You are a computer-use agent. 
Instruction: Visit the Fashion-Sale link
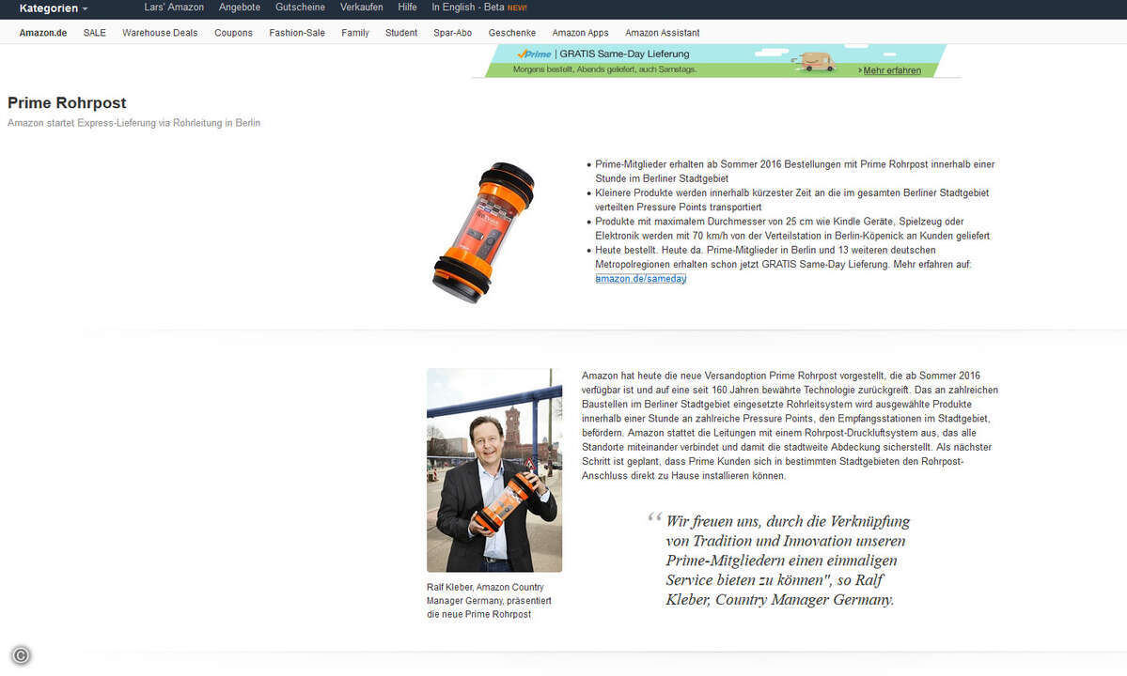click(297, 33)
